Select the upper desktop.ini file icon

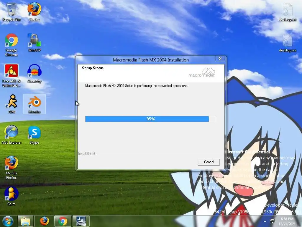pos(287,12)
